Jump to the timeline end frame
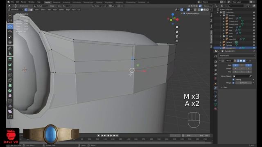The width and height of the screenshot is (262, 147). coord(117,136)
